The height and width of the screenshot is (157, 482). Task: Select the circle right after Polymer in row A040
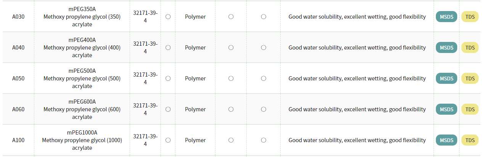231,48
